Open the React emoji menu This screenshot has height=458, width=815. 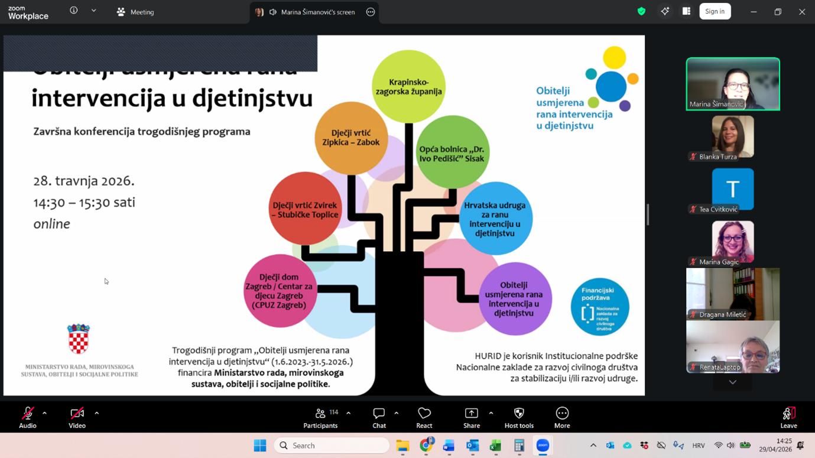pos(424,417)
